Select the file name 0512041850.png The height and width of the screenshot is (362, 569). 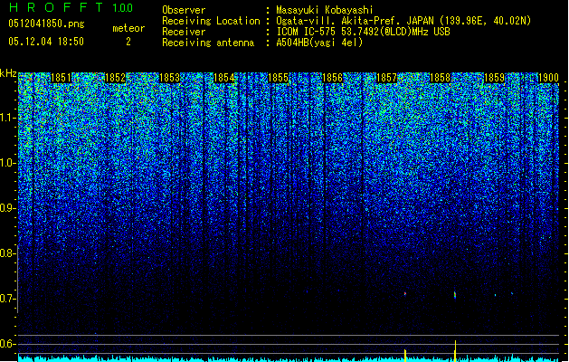46,24
